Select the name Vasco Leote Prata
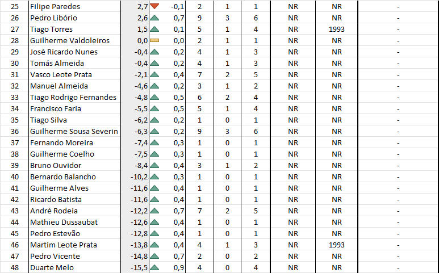 coord(61,75)
